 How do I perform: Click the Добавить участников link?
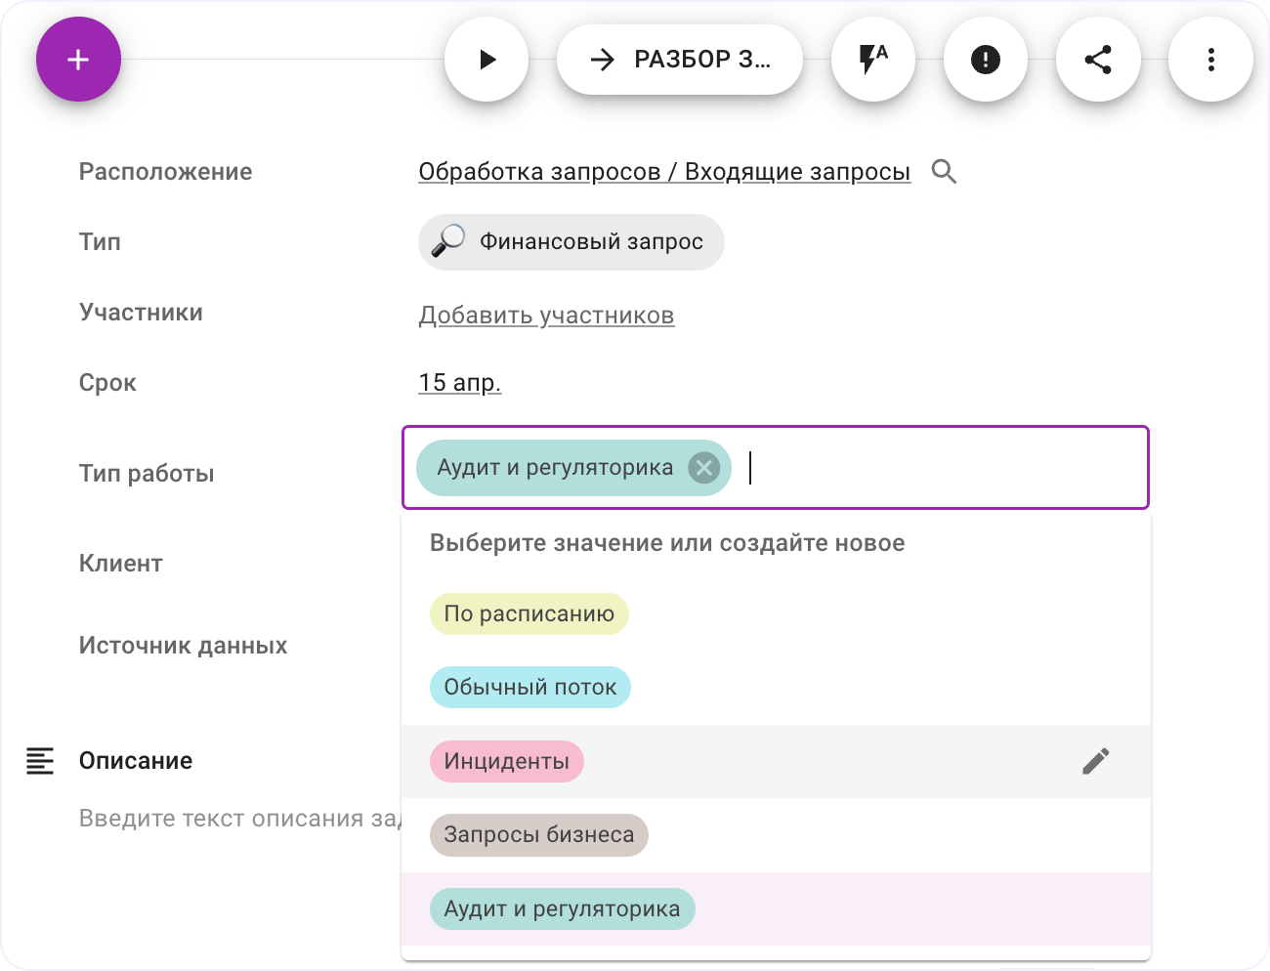[x=546, y=316]
